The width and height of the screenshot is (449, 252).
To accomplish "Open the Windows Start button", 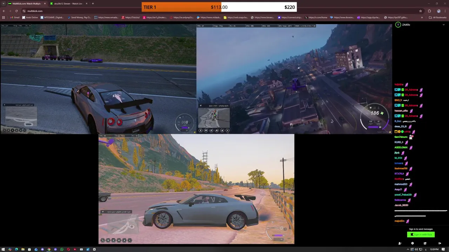I will (x=4, y=249).
